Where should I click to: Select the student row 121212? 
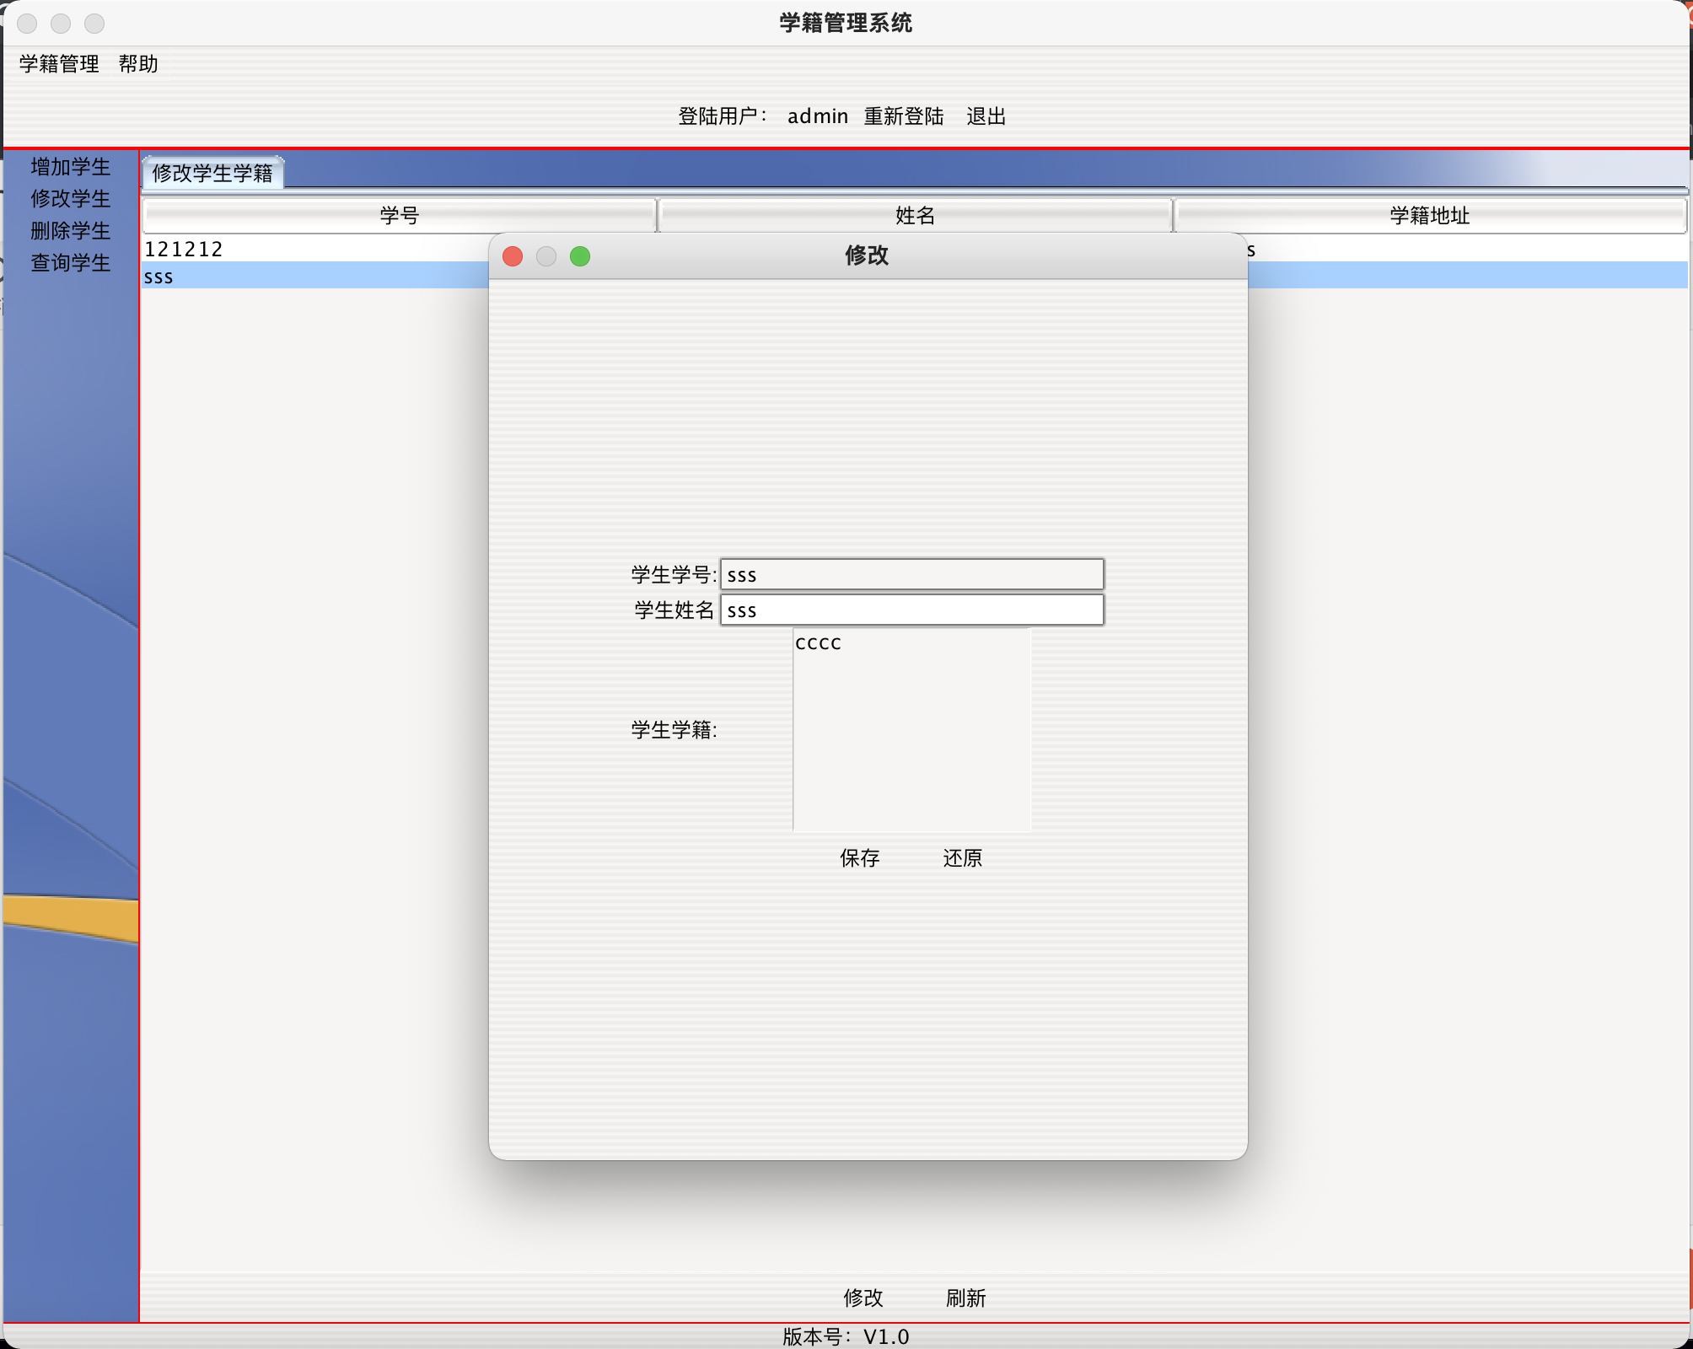253,249
